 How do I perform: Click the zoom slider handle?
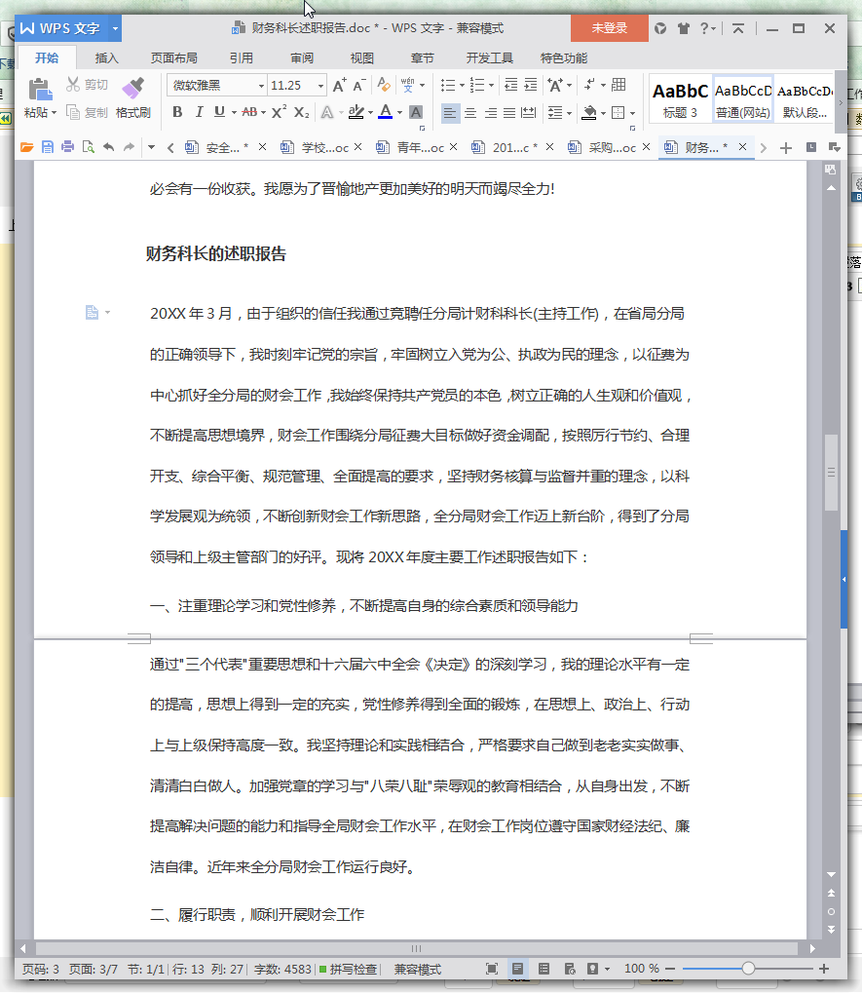click(749, 968)
